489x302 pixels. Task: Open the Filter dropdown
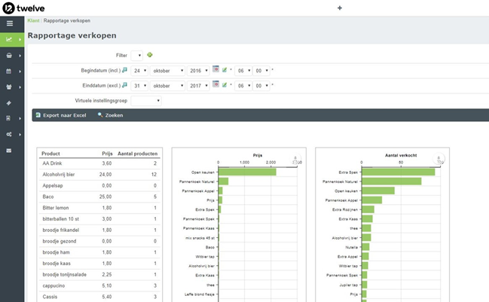click(136, 55)
